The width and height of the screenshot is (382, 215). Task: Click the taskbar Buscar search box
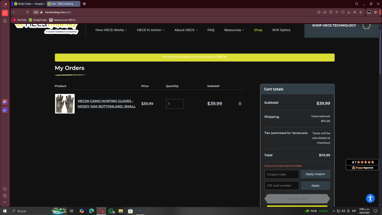pos(38,211)
